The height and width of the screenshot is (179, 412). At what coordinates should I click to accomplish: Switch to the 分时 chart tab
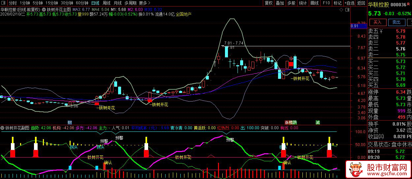[x=13, y=3]
